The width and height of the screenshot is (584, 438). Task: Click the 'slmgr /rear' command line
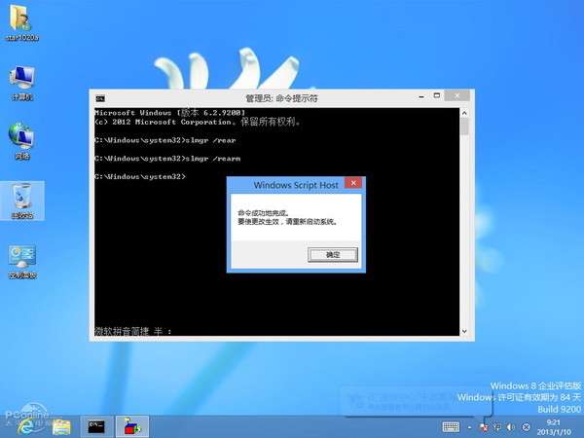165,140
